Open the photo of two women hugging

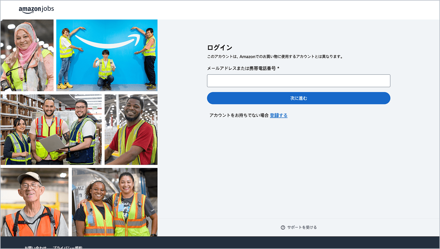tap(115, 202)
